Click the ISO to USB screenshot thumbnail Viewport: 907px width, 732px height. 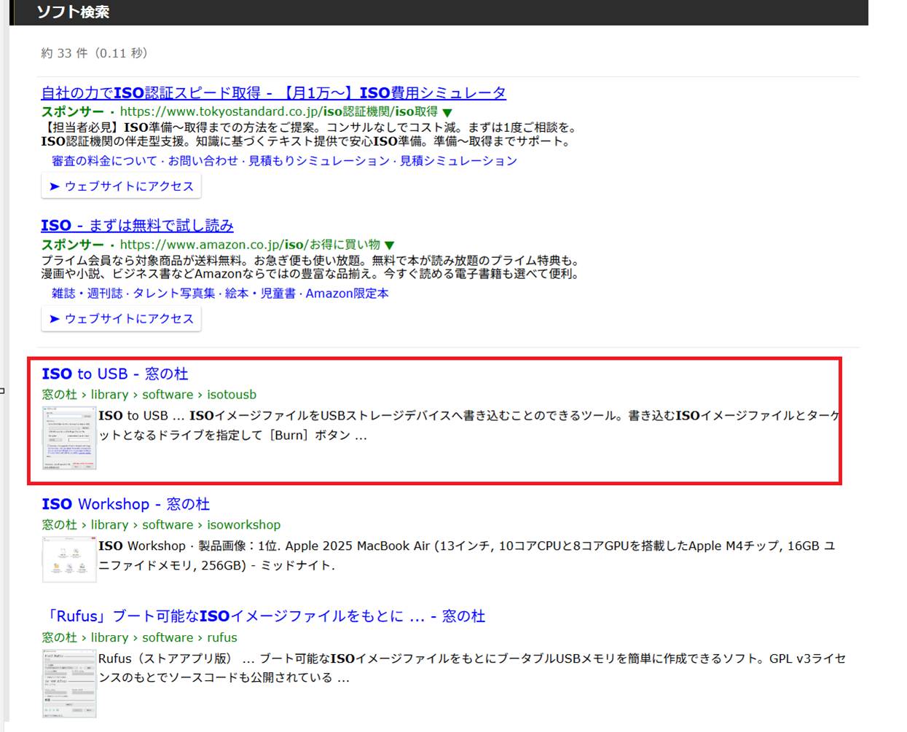tap(69, 438)
